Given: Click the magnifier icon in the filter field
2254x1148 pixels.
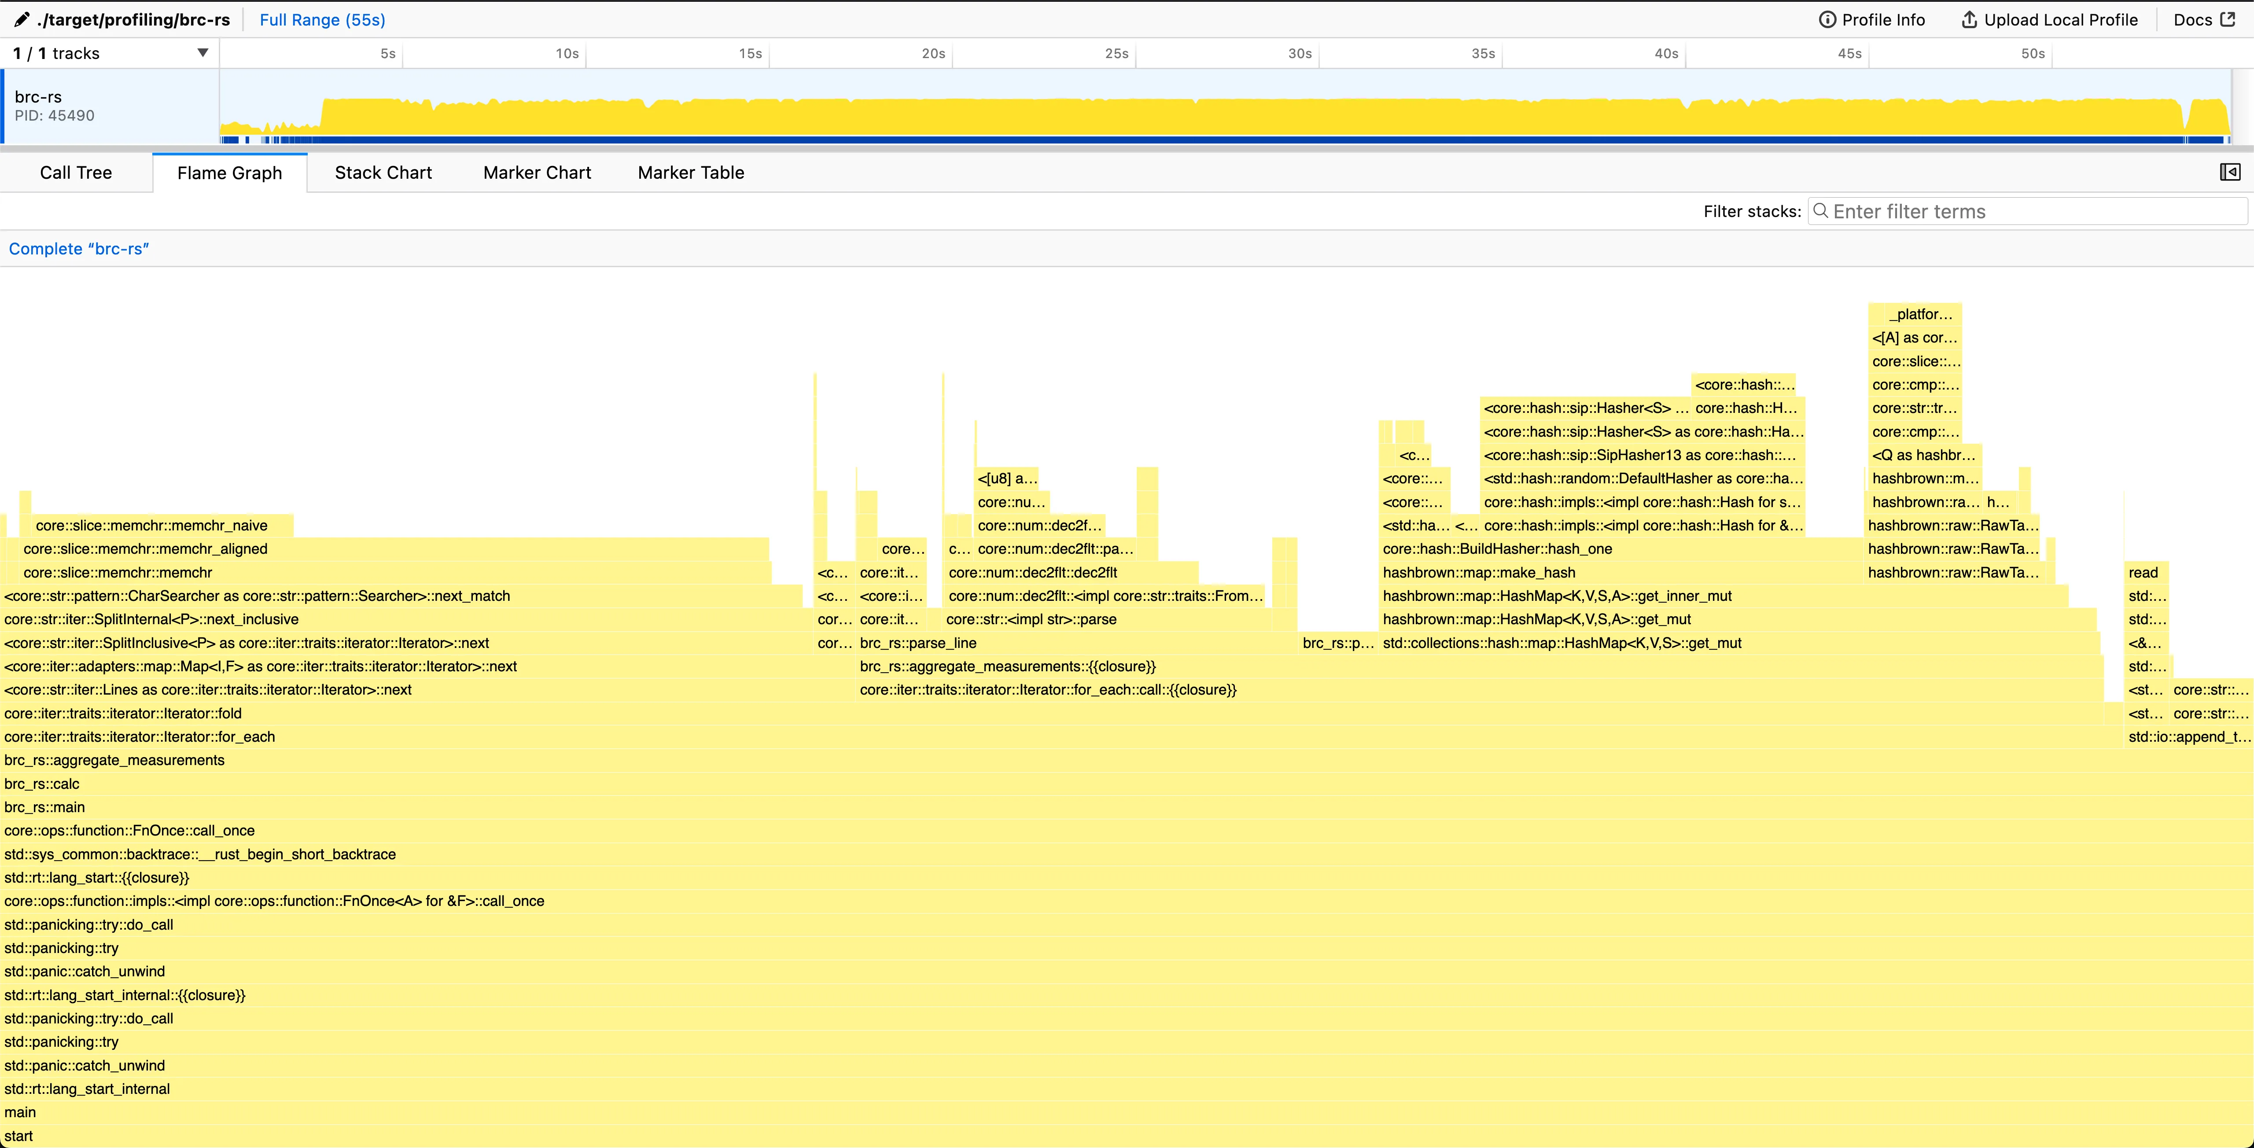Looking at the screenshot, I should tap(1821, 211).
